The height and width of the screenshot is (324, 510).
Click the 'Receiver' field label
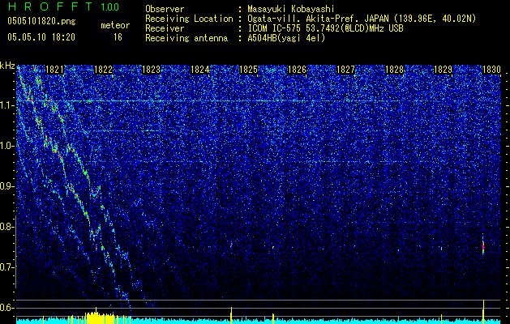[165, 28]
